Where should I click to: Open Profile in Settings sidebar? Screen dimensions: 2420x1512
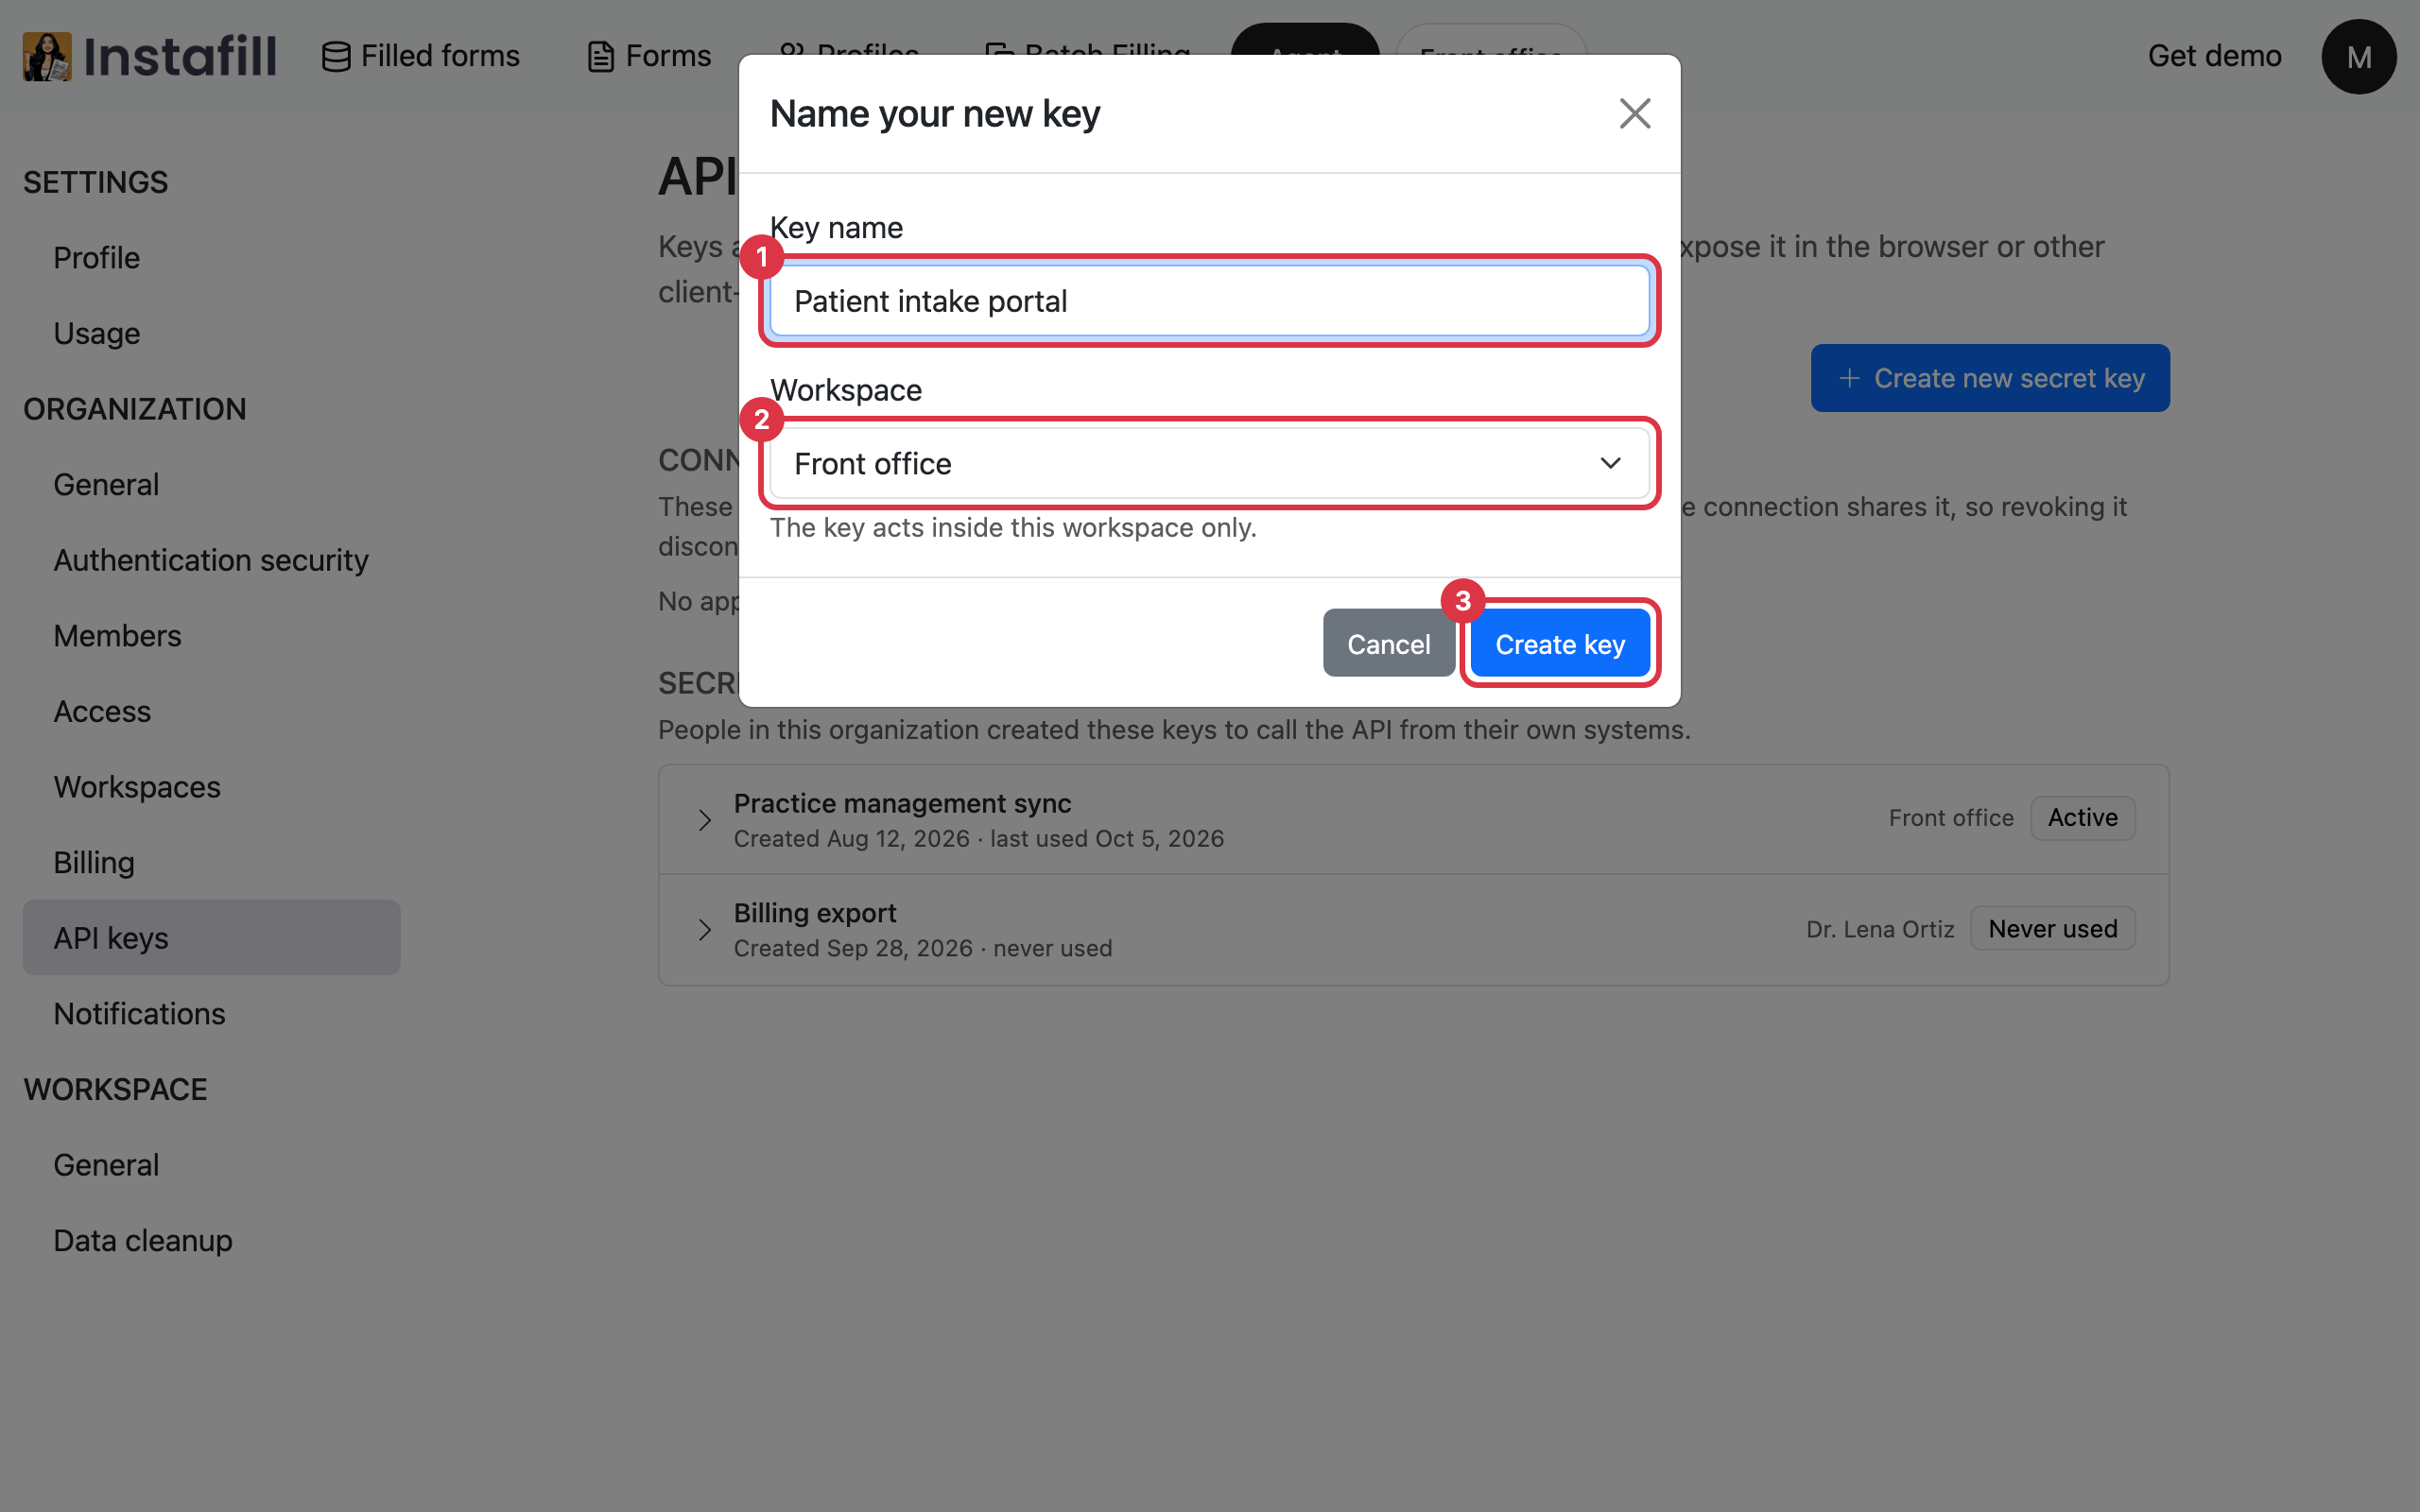[x=211, y=258]
